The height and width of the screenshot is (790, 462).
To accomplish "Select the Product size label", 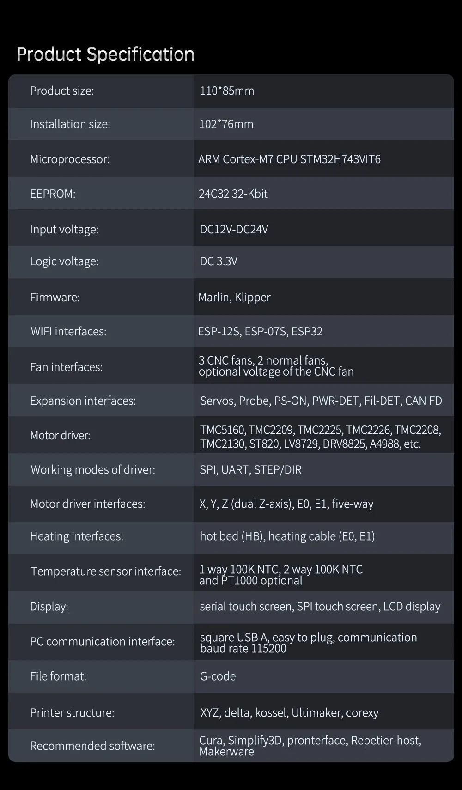I will pyautogui.click(x=62, y=91).
